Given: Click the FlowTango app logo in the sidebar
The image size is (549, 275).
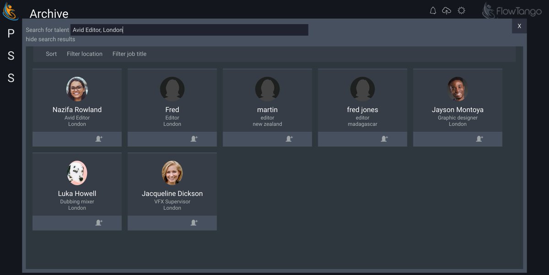Looking at the screenshot, I should [11, 11].
